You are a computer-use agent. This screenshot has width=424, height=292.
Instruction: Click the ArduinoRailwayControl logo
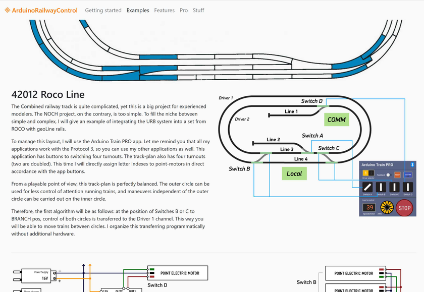(x=42, y=10)
